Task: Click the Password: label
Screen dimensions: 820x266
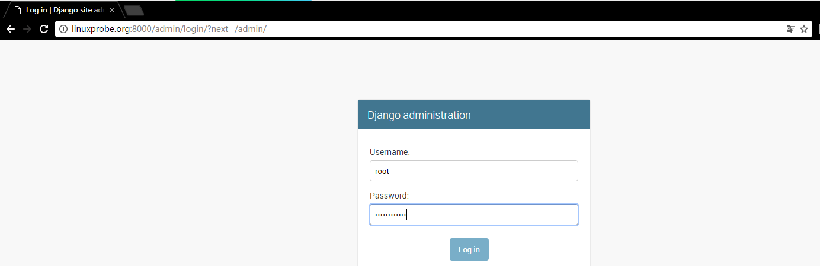Action: click(x=389, y=196)
